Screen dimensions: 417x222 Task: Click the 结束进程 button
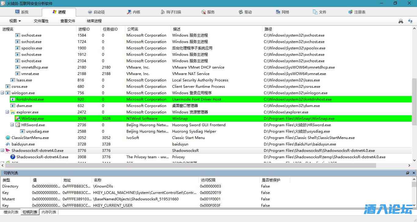coord(94,21)
